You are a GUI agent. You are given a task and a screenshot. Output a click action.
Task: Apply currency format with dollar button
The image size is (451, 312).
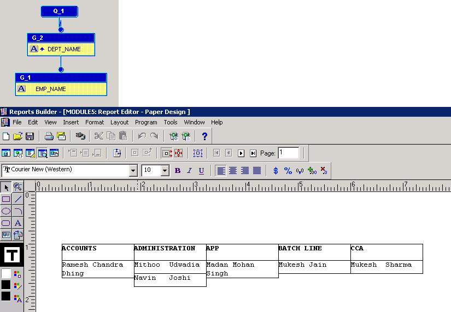tap(276, 171)
